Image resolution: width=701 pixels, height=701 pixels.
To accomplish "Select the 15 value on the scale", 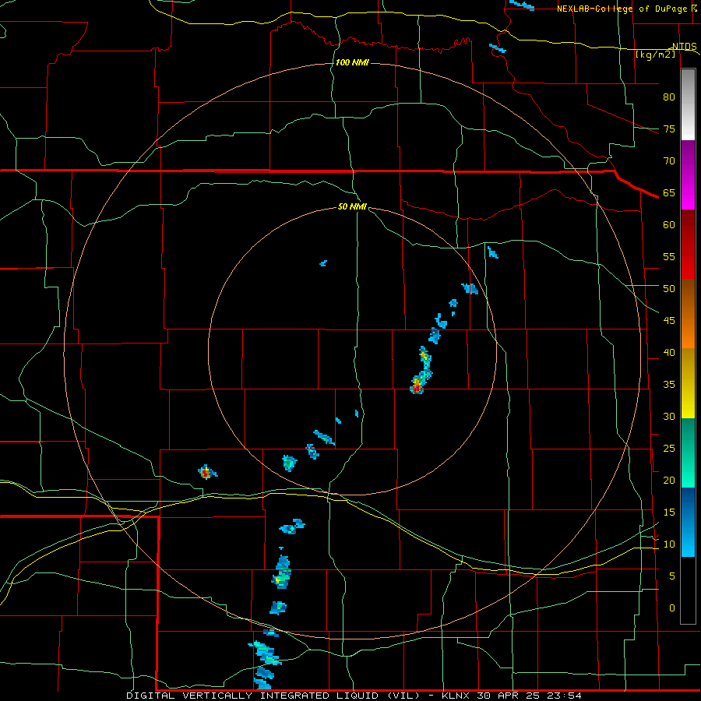I will [x=669, y=513].
